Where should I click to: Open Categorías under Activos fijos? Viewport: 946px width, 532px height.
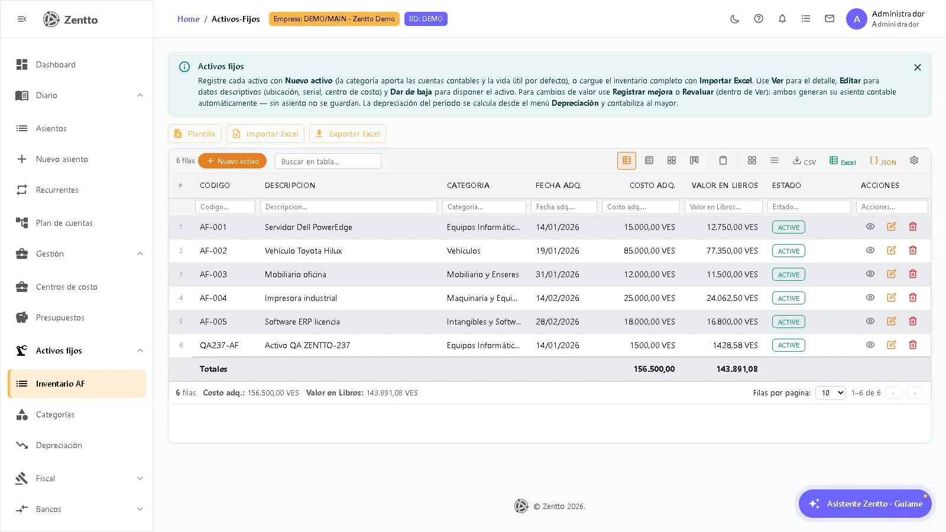point(77,414)
